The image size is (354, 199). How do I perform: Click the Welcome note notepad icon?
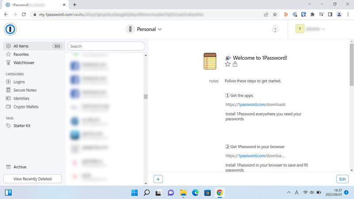click(x=210, y=61)
